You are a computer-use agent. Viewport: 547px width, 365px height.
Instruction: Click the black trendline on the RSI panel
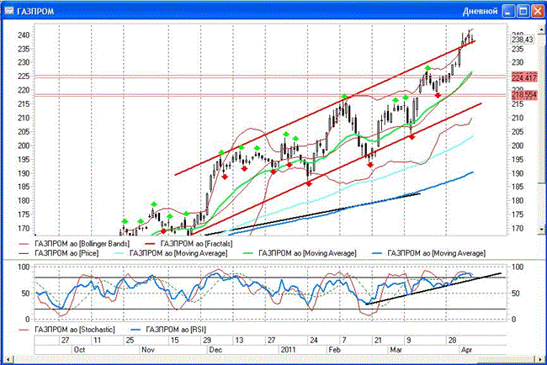tap(433, 288)
